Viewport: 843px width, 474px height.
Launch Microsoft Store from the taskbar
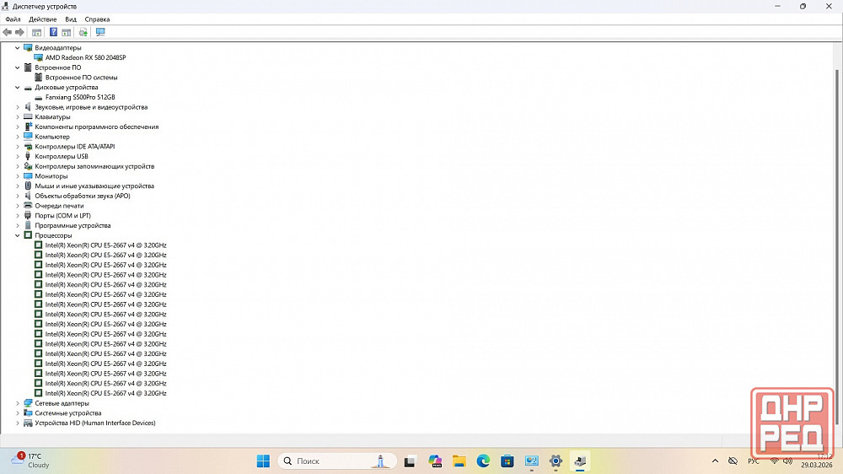point(507,461)
